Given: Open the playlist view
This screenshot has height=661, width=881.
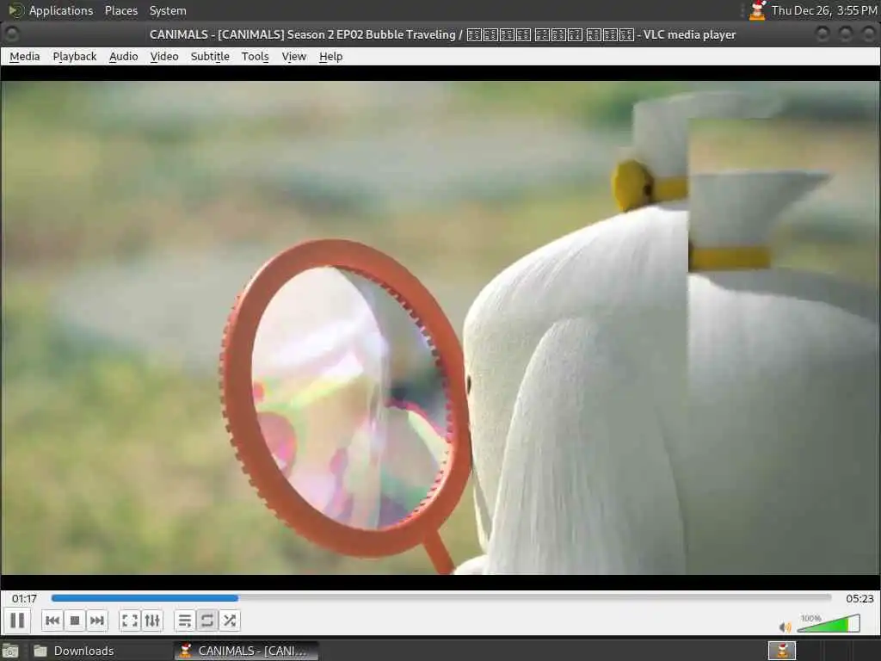Looking at the screenshot, I should pyautogui.click(x=185, y=621).
